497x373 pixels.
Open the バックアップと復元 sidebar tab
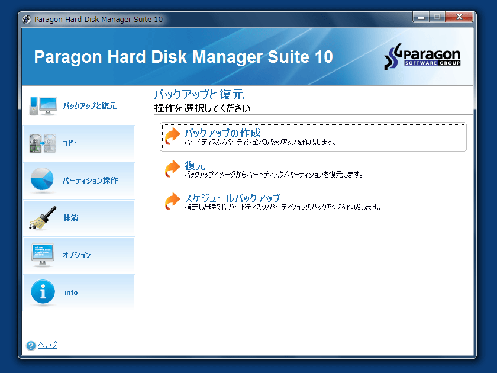click(79, 105)
